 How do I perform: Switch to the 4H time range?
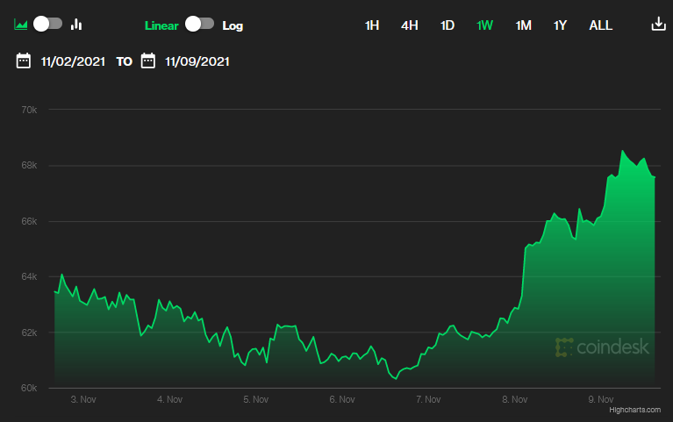pyautogui.click(x=410, y=25)
